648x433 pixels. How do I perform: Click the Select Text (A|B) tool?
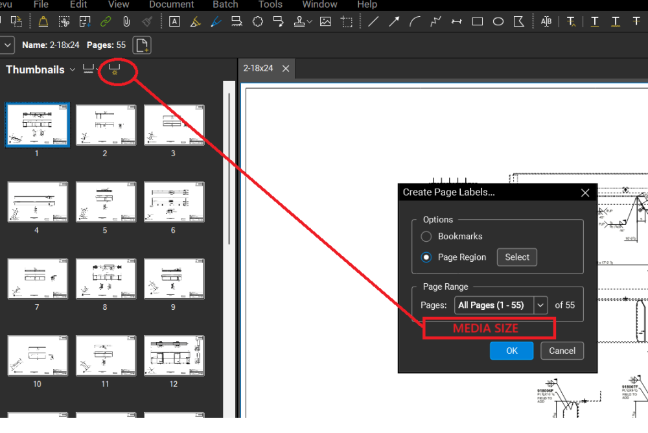pos(546,21)
